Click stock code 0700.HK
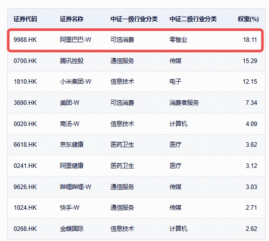The height and width of the screenshot is (241, 269). tap(25, 61)
